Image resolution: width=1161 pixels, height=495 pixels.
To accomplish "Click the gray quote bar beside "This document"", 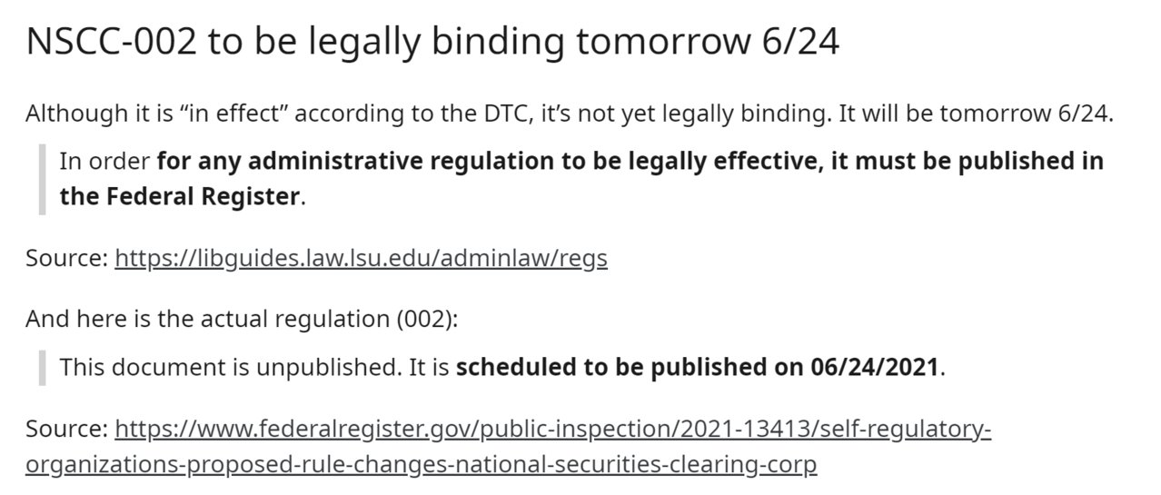I will (42, 368).
